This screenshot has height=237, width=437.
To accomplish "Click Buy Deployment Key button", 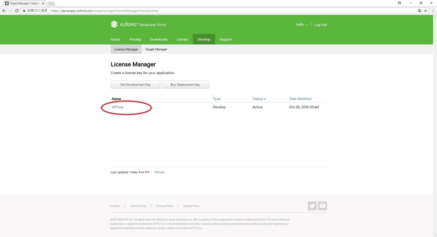I will pos(185,85).
